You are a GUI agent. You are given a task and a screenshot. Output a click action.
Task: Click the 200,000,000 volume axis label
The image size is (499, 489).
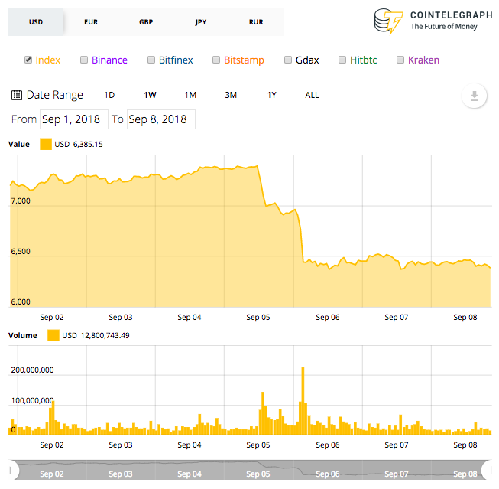32,370
